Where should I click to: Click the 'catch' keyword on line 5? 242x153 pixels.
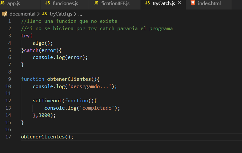31,50
